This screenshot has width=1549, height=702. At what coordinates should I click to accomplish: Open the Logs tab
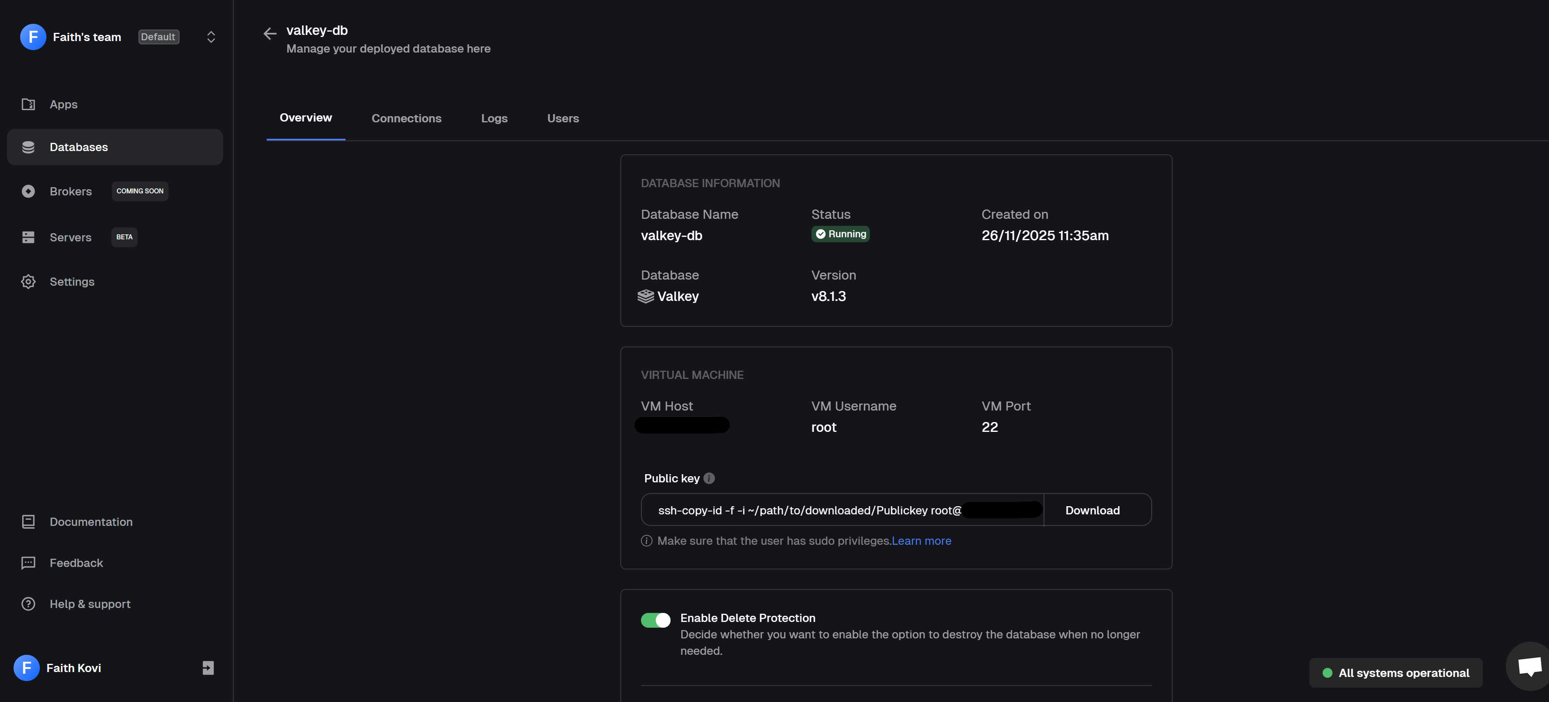pos(494,118)
